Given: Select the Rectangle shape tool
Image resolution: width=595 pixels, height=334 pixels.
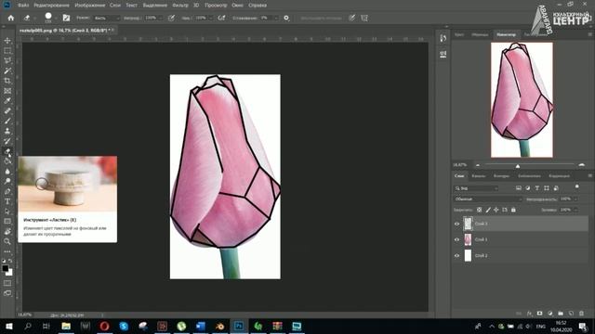Looking at the screenshot, I should pyautogui.click(x=7, y=221).
